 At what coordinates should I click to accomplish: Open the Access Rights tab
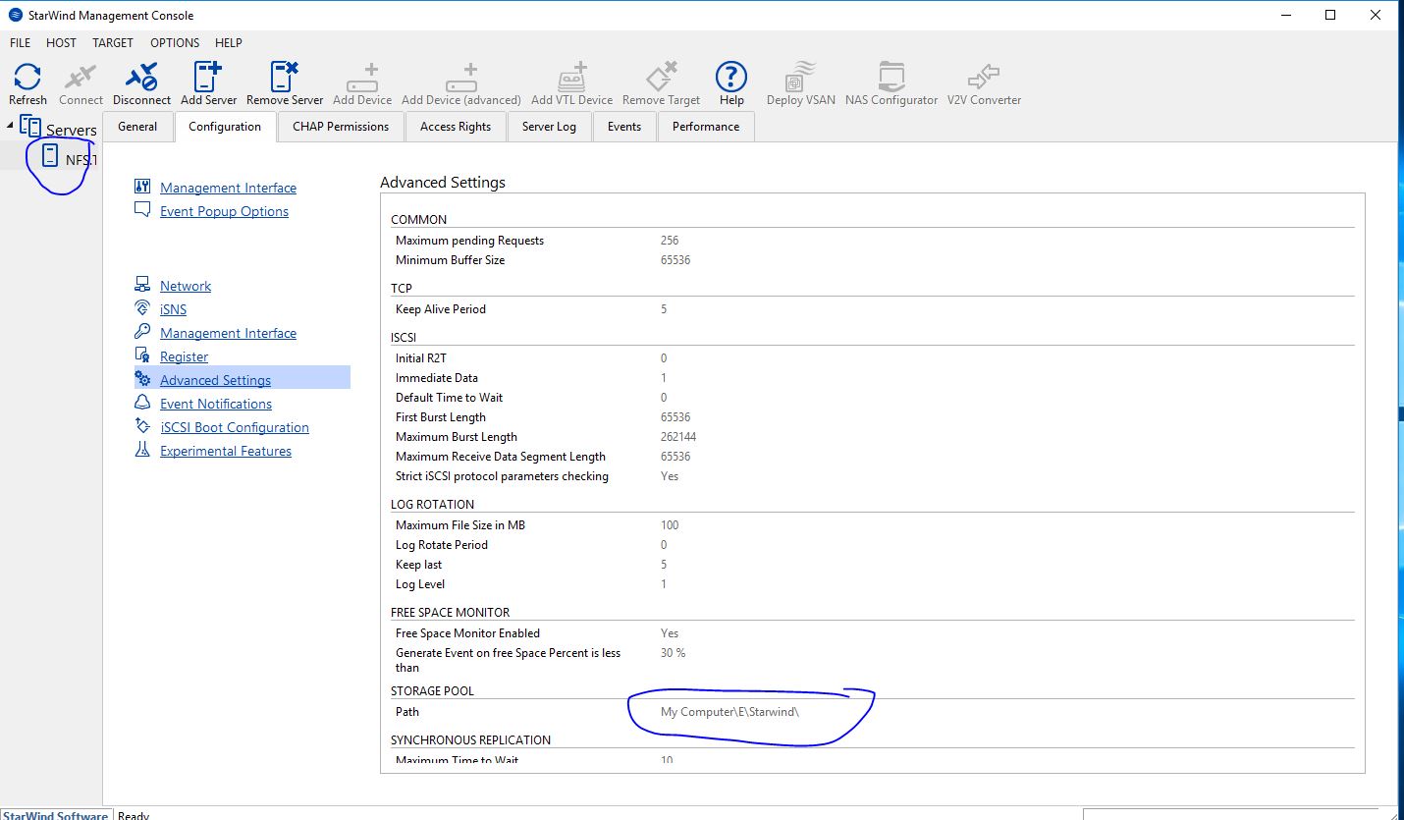coord(456,127)
